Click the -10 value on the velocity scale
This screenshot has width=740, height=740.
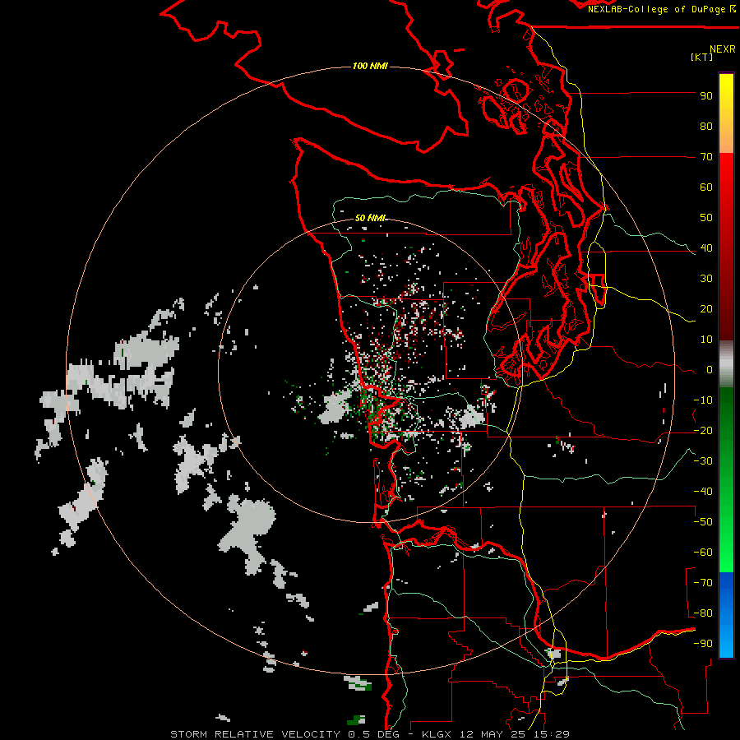tap(703, 400)
